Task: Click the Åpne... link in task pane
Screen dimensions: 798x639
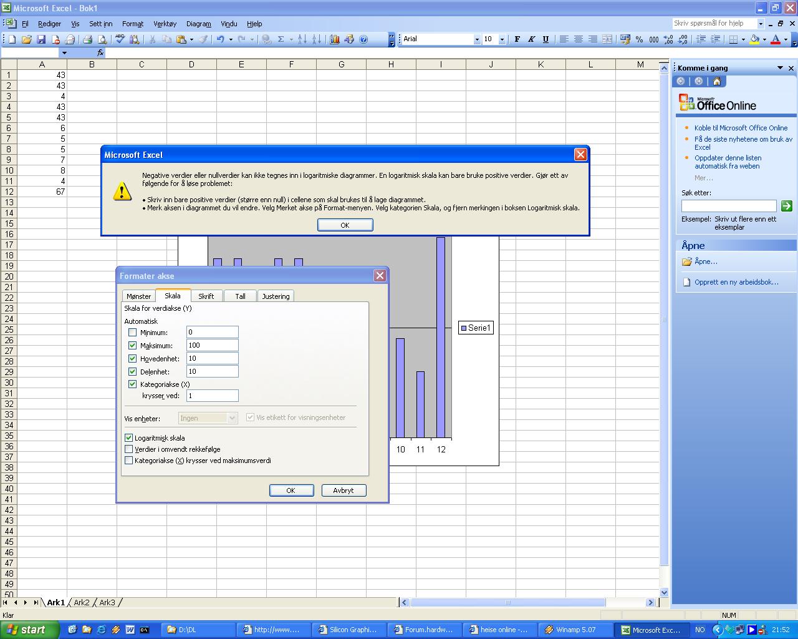Action: coord(706,261)
